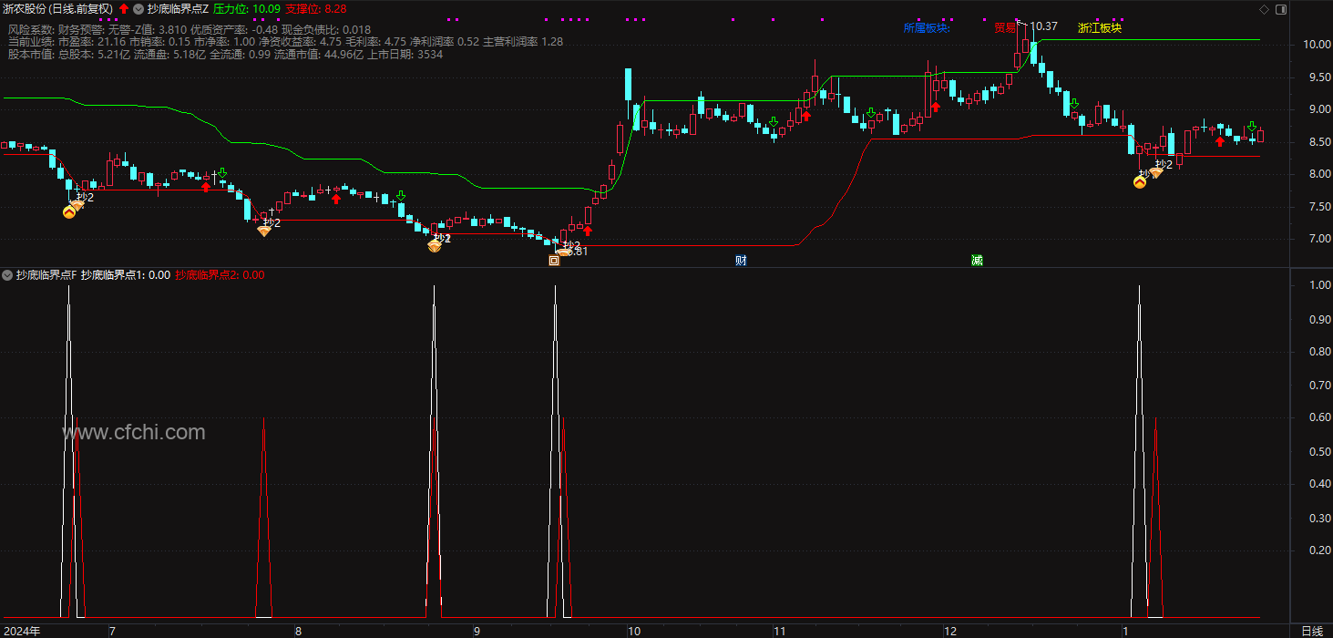
Task: Click the 当前业绩 data row
Action: tap(285, 42)
